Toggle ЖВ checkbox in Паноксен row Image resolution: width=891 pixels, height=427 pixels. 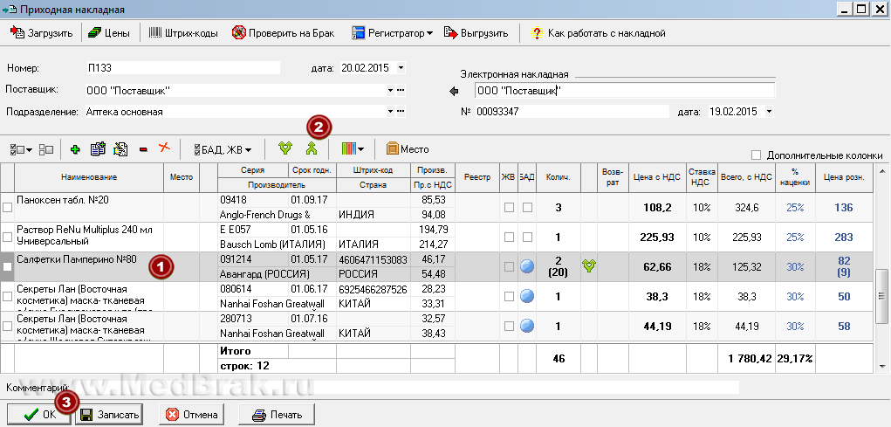click(x=509, y=208)
